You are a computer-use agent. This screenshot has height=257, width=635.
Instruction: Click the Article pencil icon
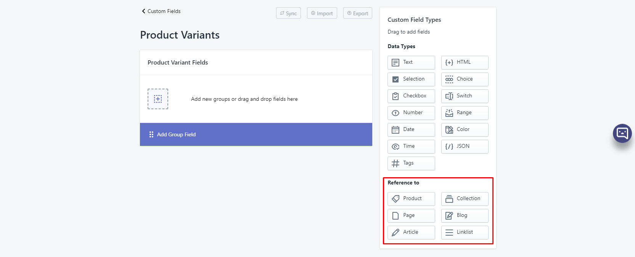(395, 232)
